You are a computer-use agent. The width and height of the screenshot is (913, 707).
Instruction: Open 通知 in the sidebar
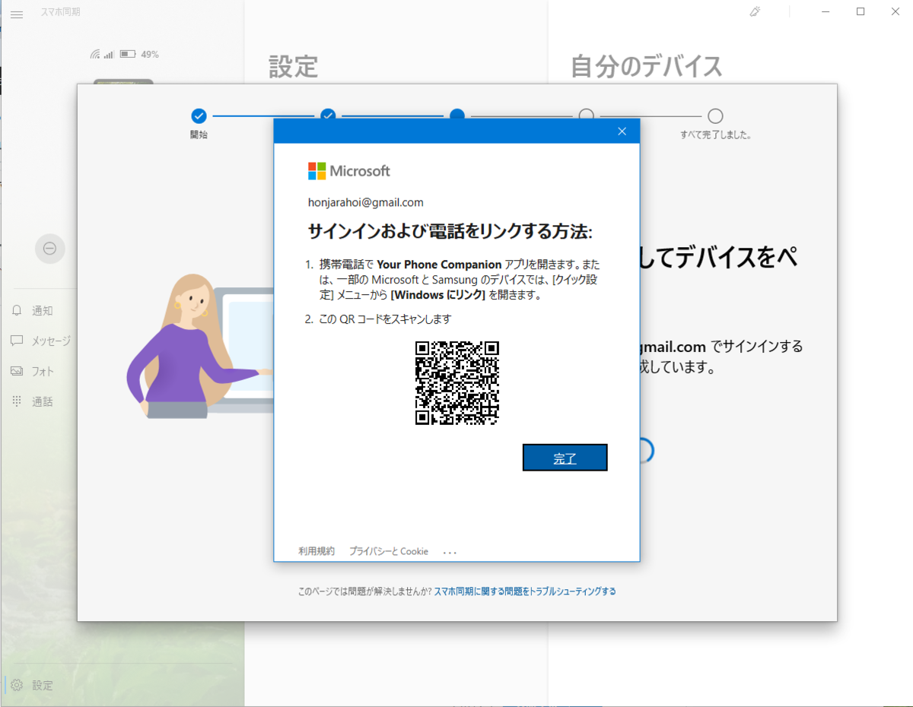pos(34,310)
